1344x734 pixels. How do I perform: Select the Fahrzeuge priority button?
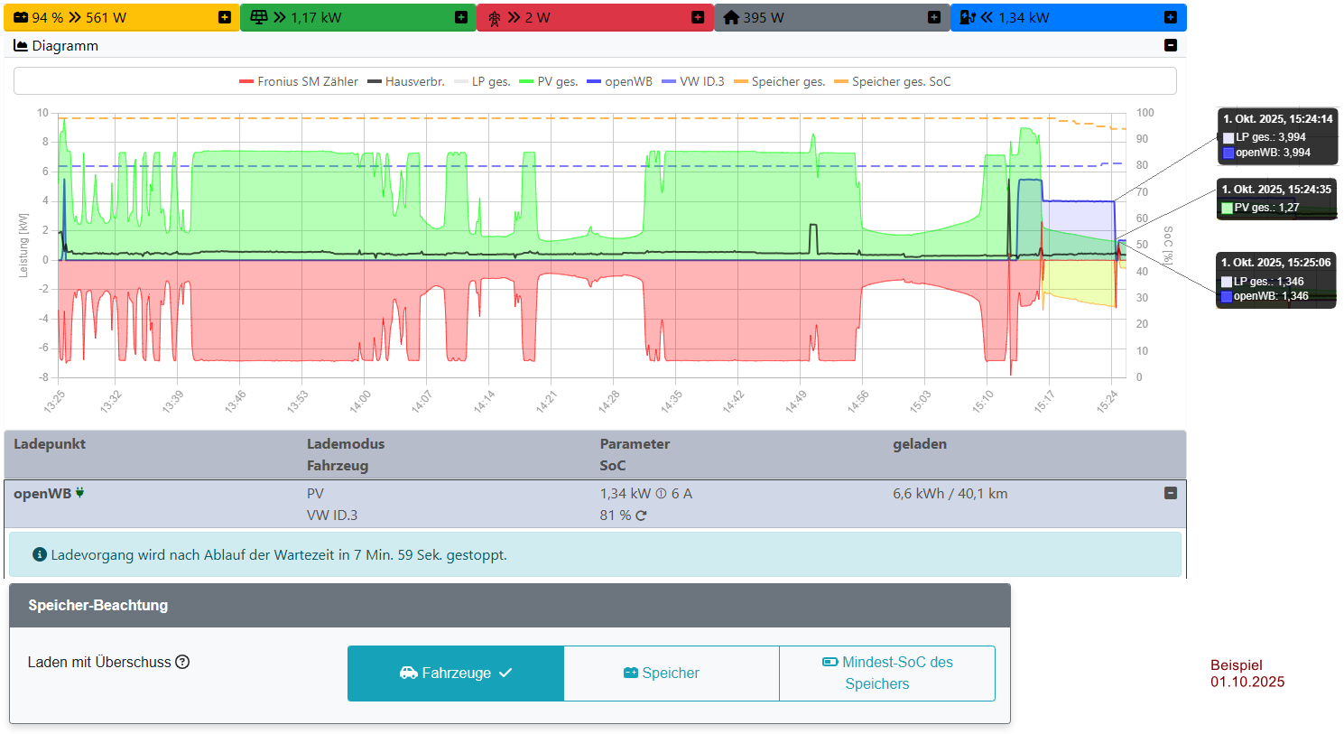456,673
